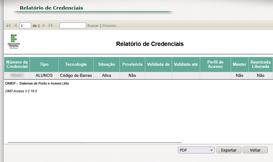Click the Instituto Federal logo

(x=14, y=42)
